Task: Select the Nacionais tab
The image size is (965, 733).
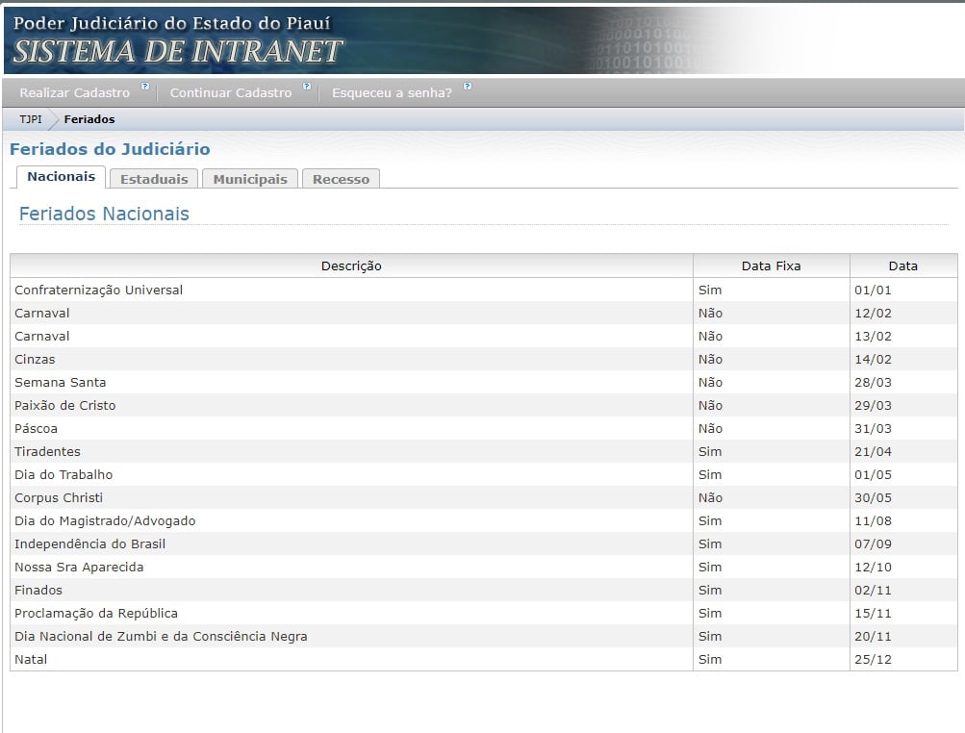Action: pyautogui.click(x=61, y=177)
